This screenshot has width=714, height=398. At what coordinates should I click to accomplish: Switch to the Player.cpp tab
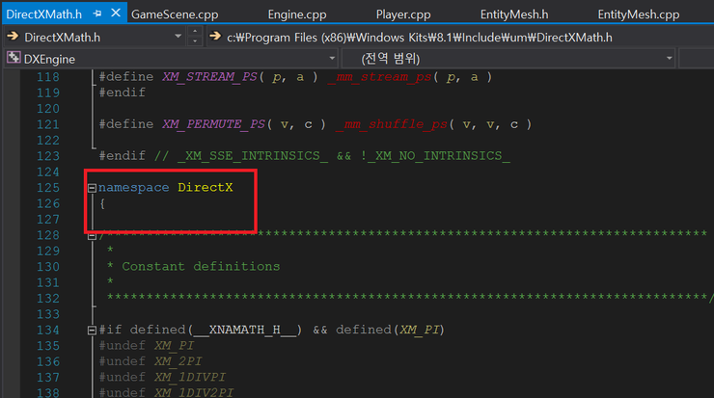(x=403, y=14)
